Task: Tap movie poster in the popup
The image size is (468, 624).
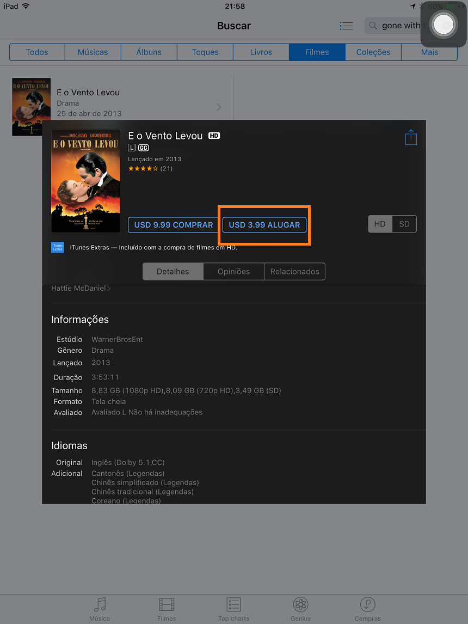Action: point(85,181)
